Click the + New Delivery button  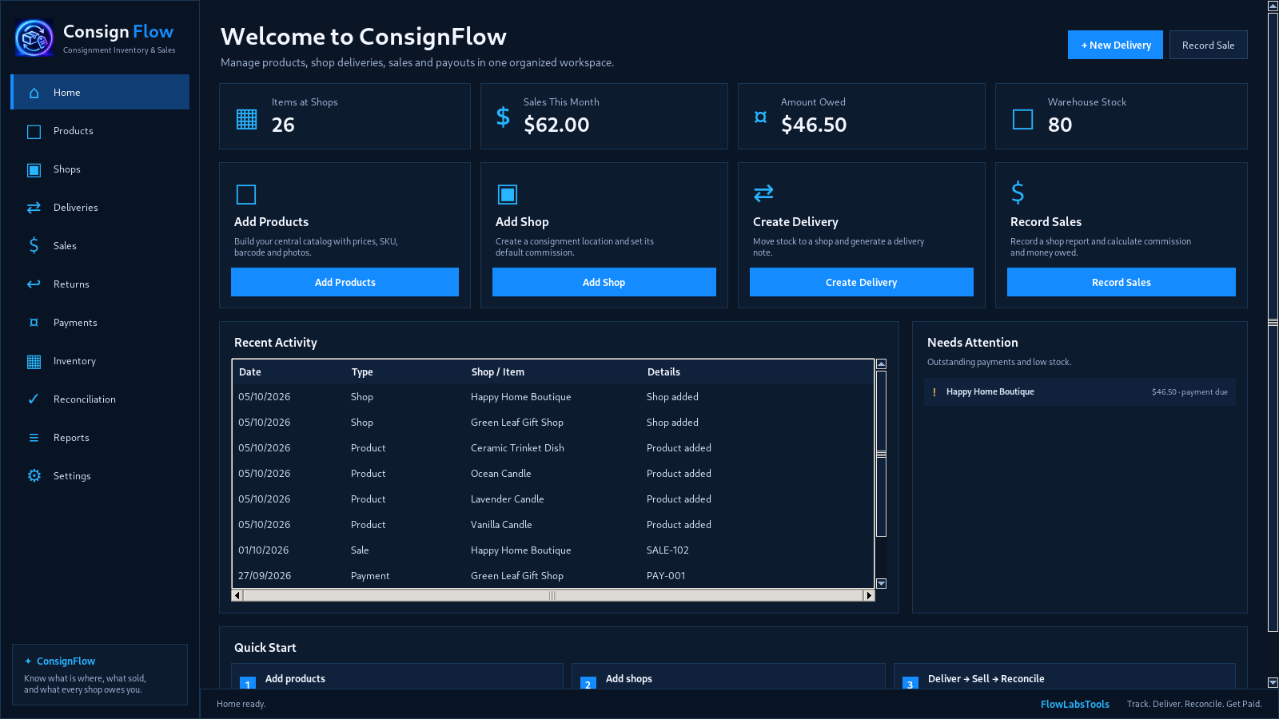coord(1115,45)
